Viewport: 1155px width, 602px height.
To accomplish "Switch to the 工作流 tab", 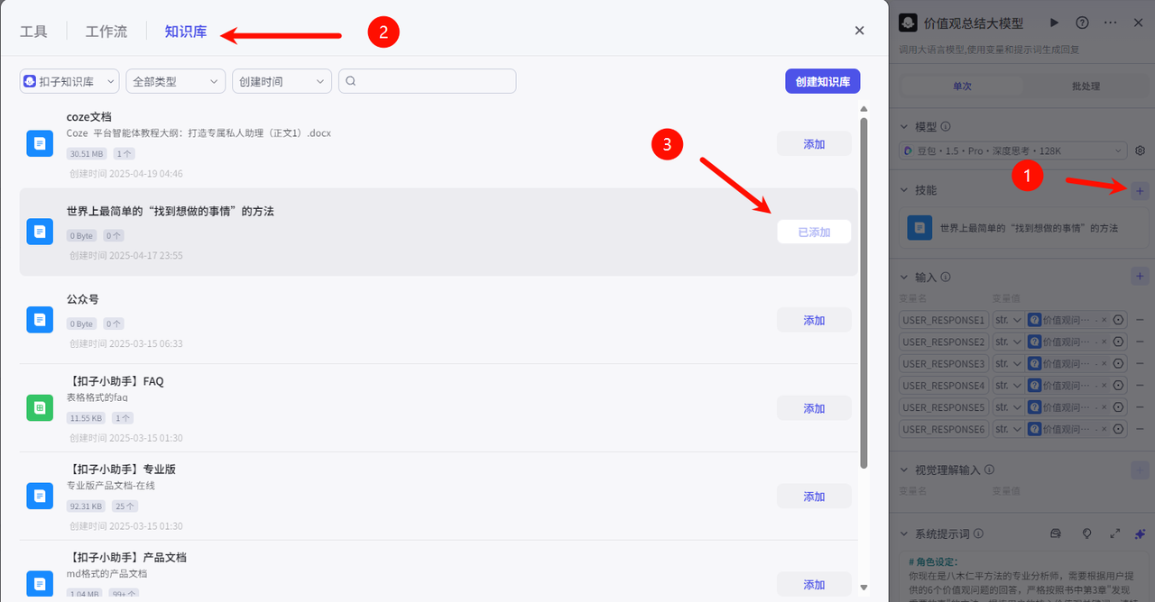I will click(106, 32).
